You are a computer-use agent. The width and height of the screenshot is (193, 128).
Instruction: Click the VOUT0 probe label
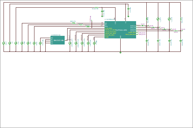151,26
